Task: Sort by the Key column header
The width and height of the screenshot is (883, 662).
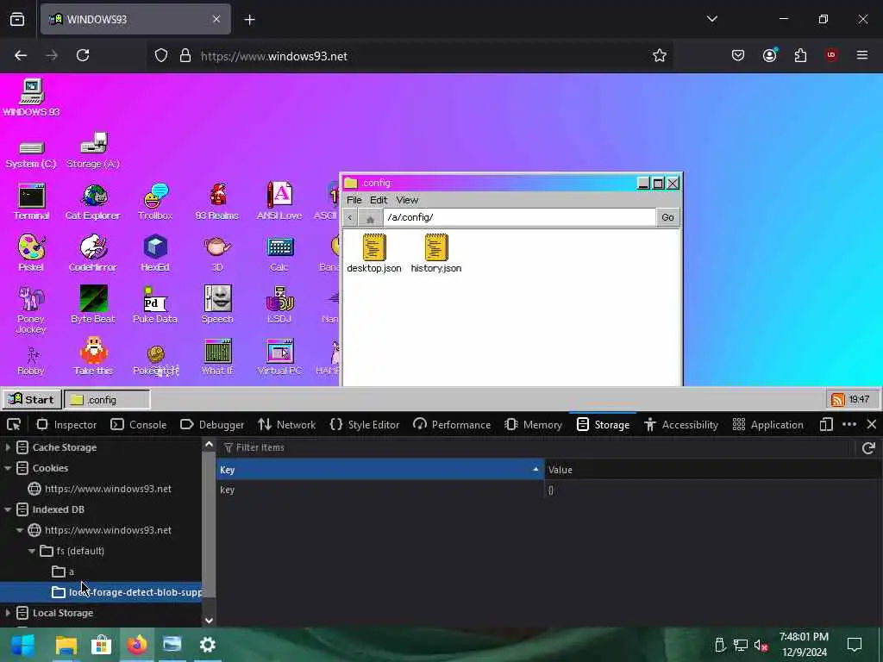Action: click(380, 470)
